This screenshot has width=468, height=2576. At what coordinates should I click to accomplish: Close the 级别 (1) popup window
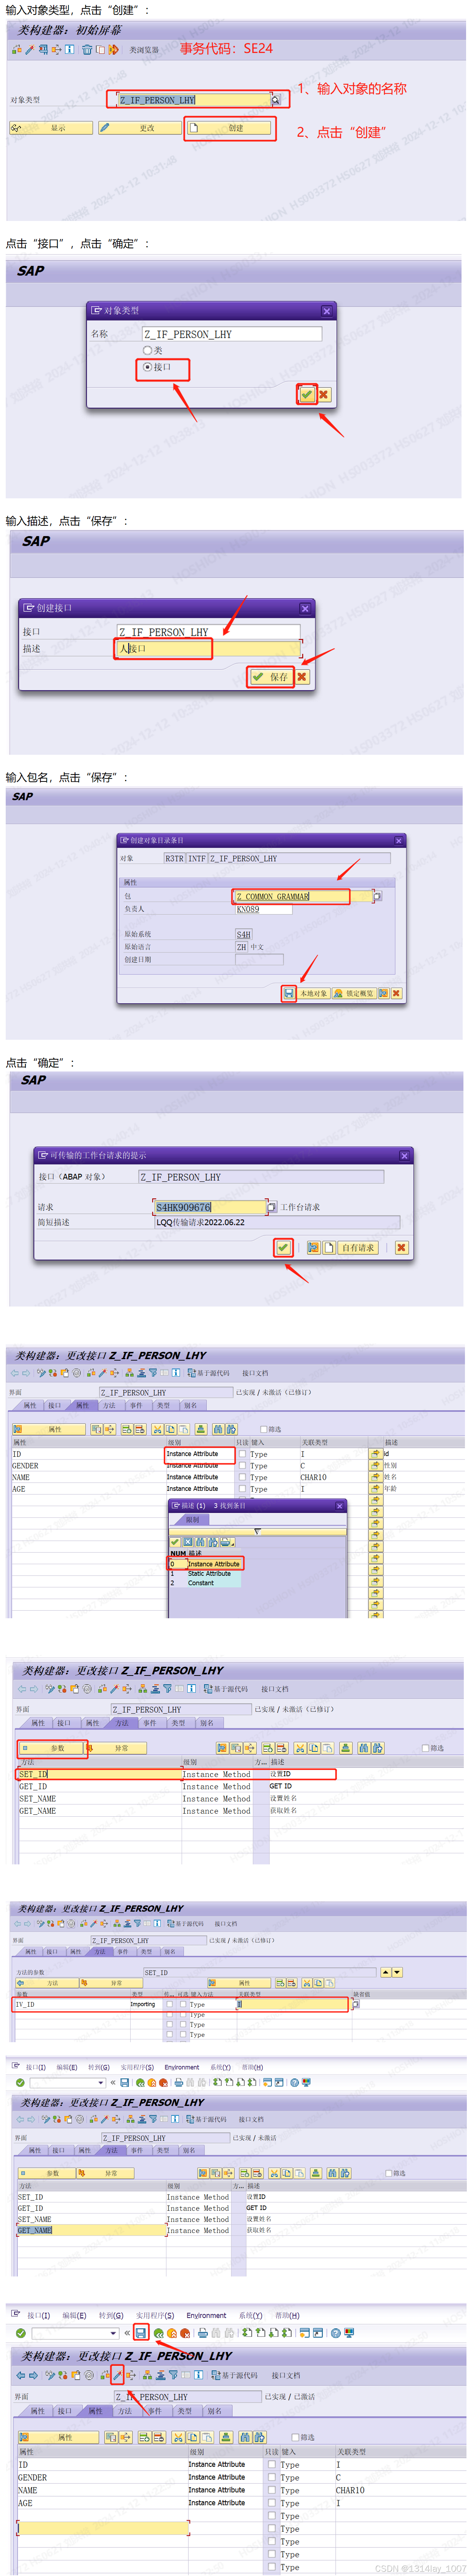(339, 1506)
